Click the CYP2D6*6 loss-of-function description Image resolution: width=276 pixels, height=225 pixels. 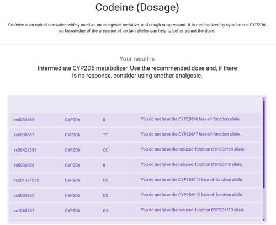[190, 119]
